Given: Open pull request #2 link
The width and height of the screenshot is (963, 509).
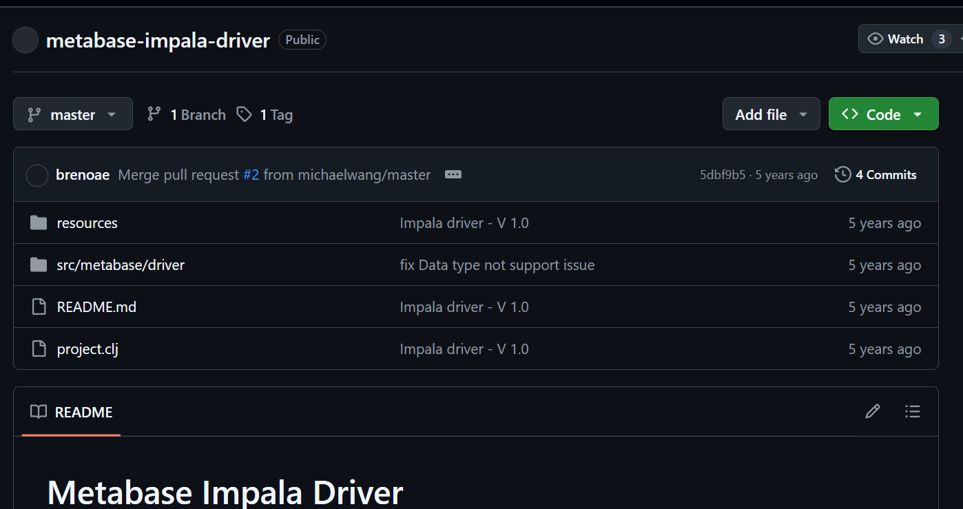Looking at the screenshot, I should pos(251,175).
